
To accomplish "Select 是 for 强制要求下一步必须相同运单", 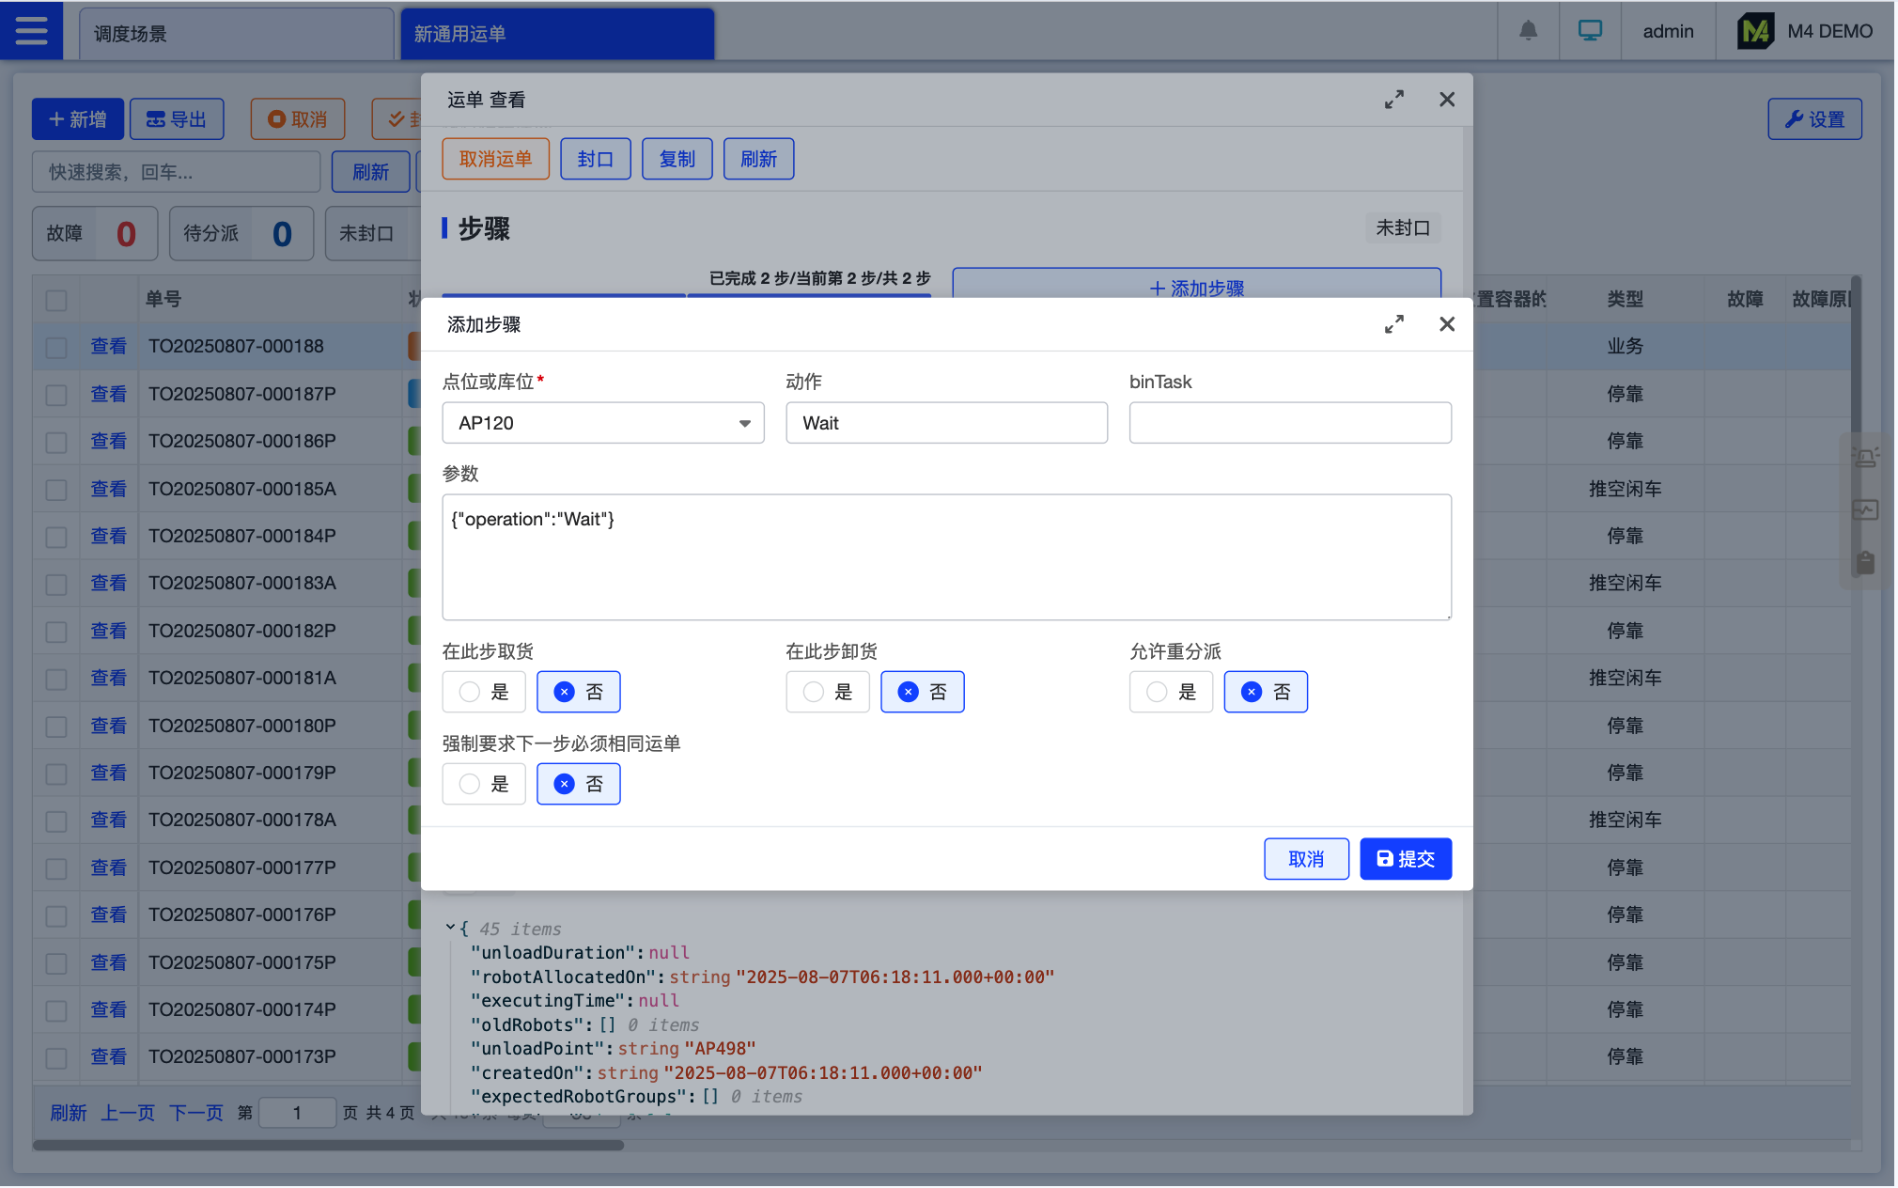I will coord(484,785).
